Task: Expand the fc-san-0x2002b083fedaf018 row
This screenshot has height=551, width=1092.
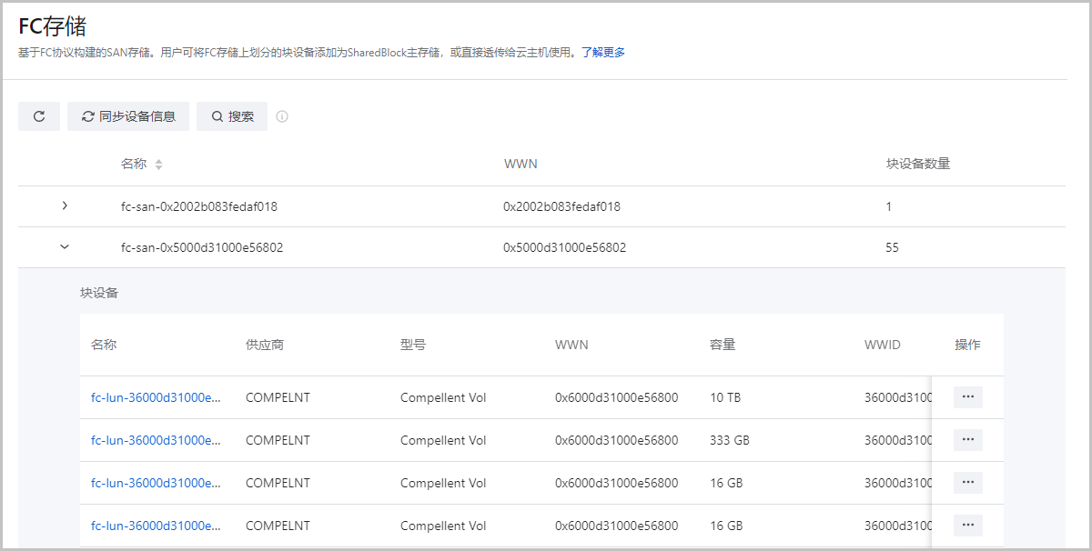Action: [x=65, y=206]
